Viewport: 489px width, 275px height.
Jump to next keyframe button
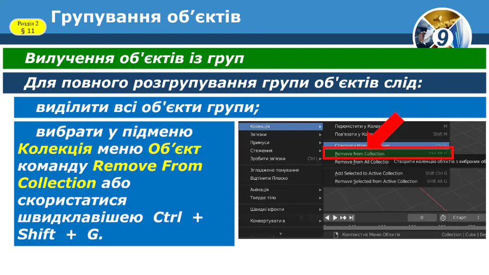(x=343, y=218)
